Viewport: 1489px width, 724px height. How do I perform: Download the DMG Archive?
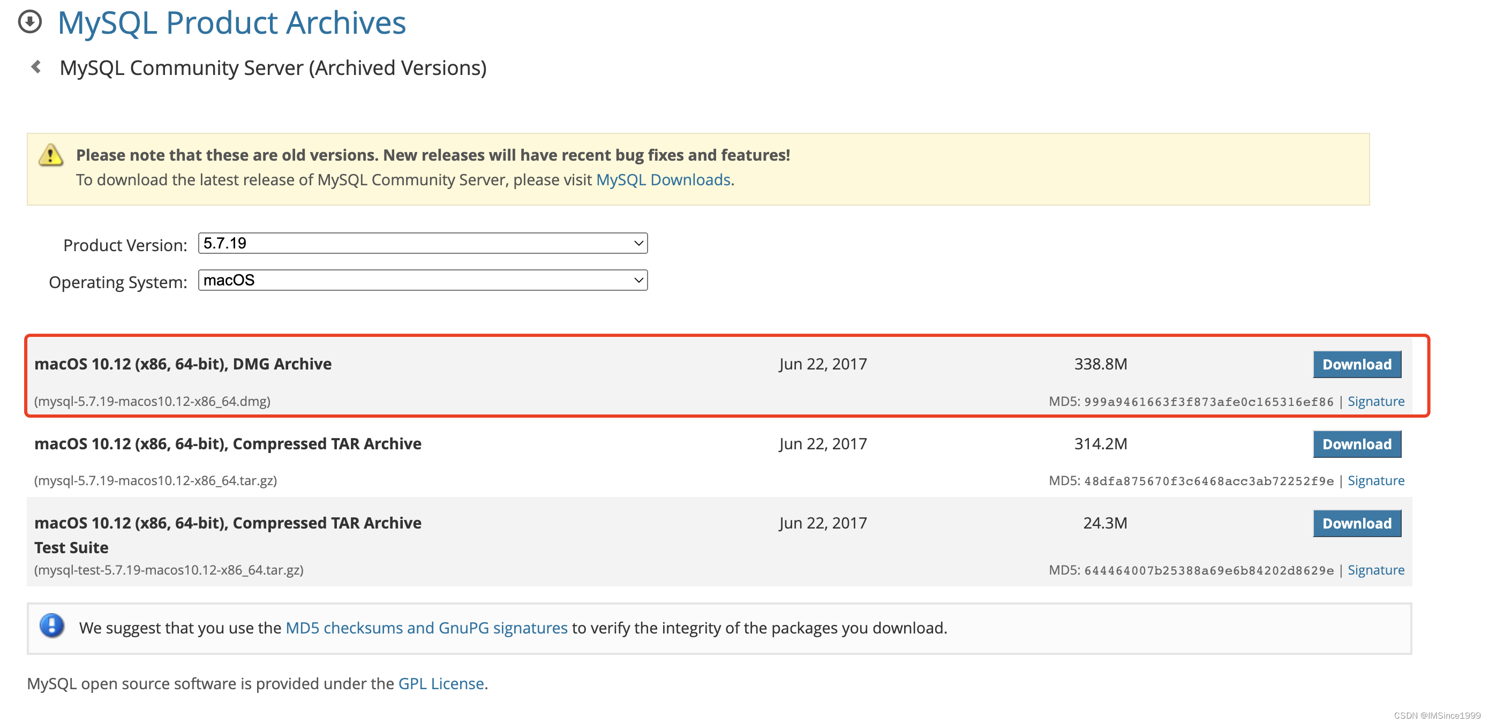pos(1357,364)
